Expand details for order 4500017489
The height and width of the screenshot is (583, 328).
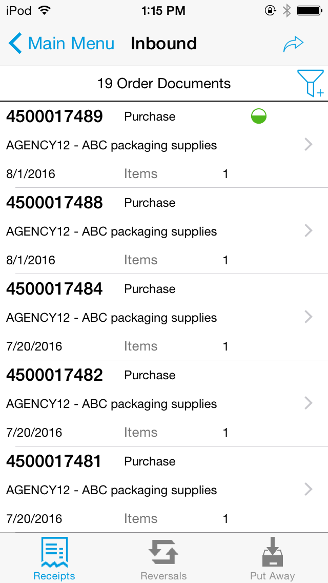(x=308, y=144)
